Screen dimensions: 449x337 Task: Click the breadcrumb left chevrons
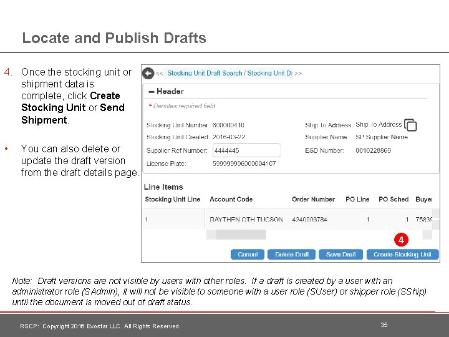160,74
